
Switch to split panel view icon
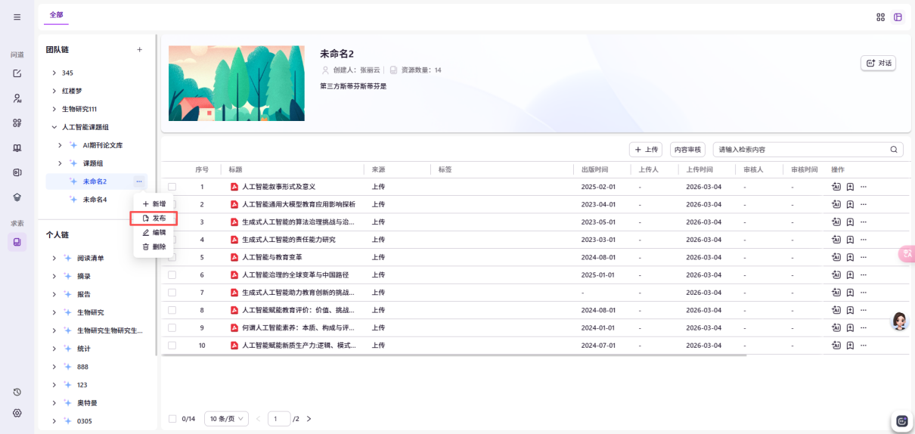(898, 17)
